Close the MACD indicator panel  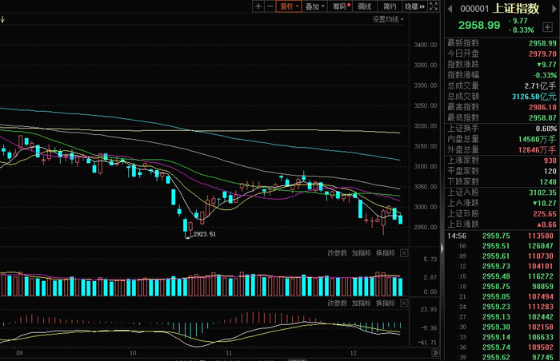click(x=404, y=303)
